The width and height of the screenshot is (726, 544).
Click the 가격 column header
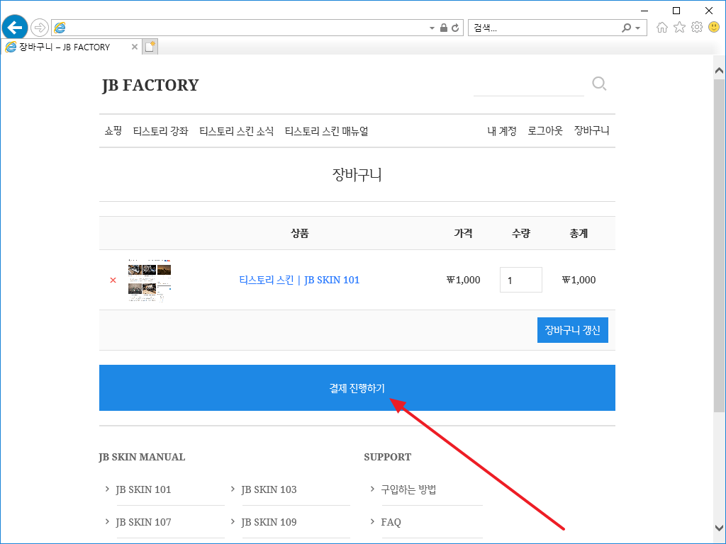(464, 233)
